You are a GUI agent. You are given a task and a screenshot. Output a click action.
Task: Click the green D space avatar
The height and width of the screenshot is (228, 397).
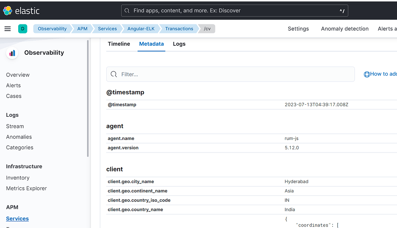click(22, 28)
